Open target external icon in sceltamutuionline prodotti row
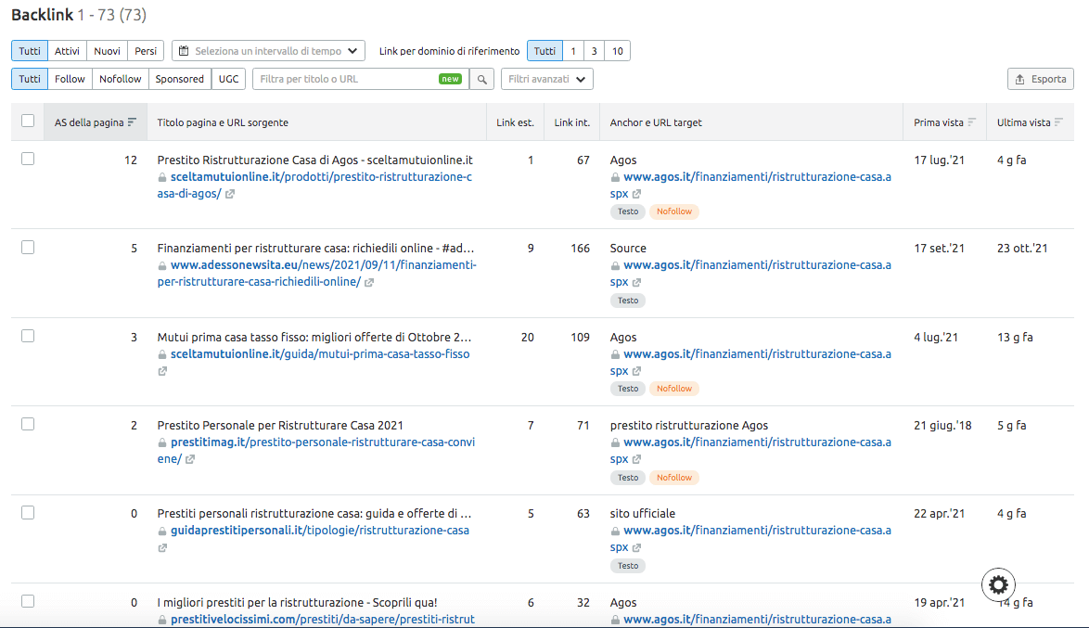1089x628 pixels. click(x=637, y=194)
